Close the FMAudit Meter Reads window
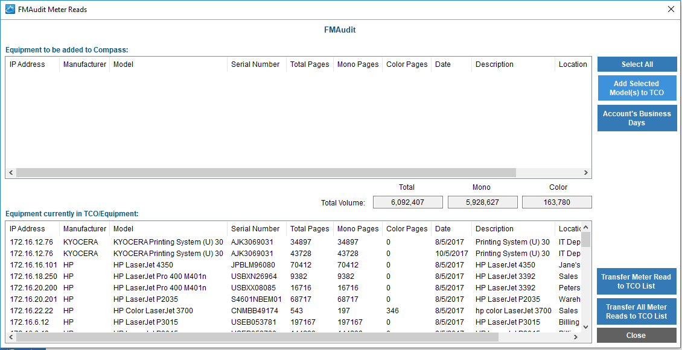682x350 pixels. [671, 9]
